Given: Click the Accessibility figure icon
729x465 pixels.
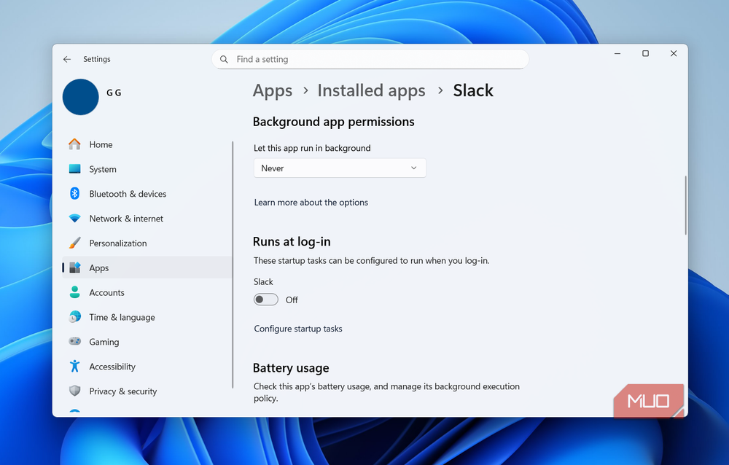Looking at the screenshot, I should [74, 366].
